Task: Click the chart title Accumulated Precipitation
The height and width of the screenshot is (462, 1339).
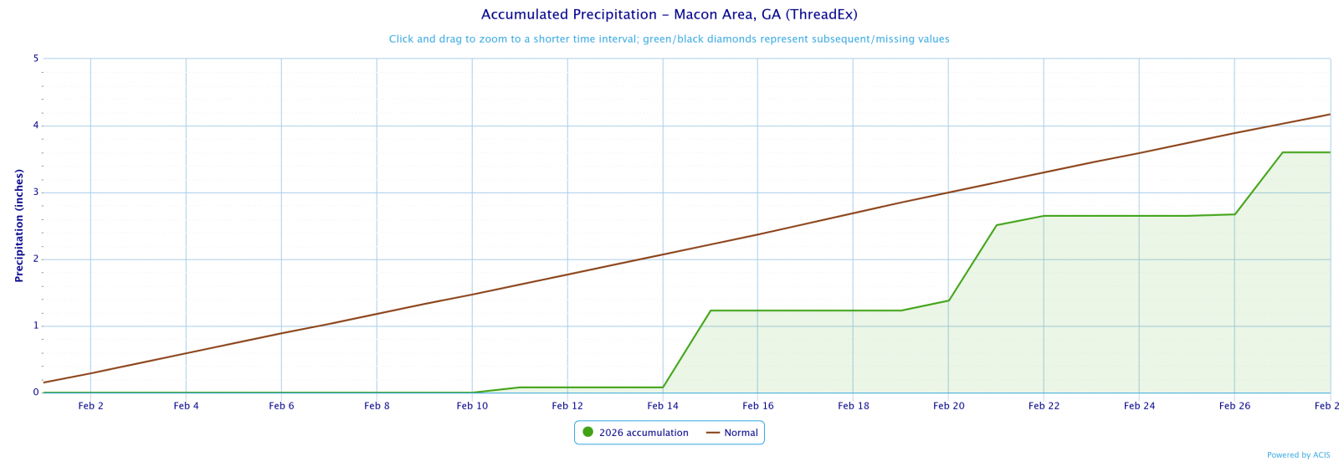Action: coord(669,15)
